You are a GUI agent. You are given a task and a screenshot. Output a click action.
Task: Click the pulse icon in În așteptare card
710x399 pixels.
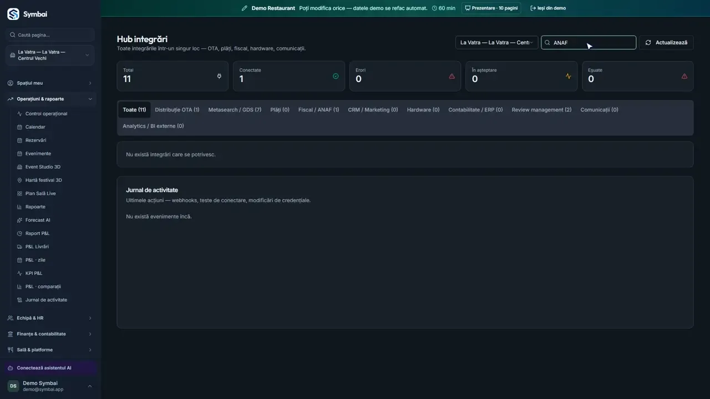pos(568,76)
